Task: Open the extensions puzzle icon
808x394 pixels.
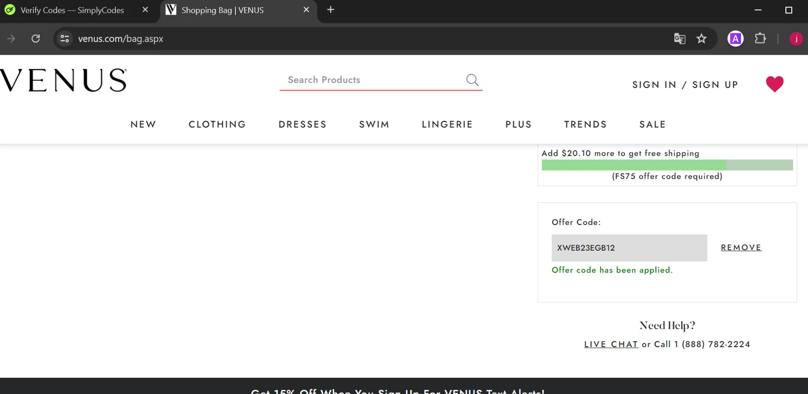Action: 760,39
